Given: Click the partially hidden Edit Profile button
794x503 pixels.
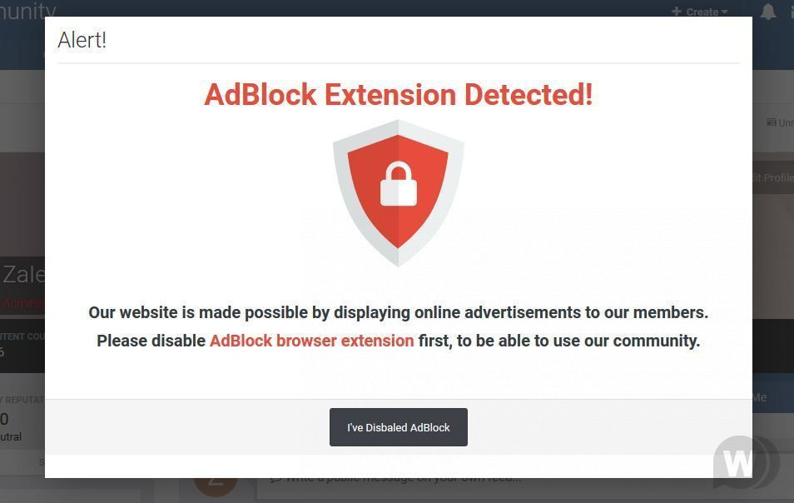Looking at the screenshot, I should (772, 177).
